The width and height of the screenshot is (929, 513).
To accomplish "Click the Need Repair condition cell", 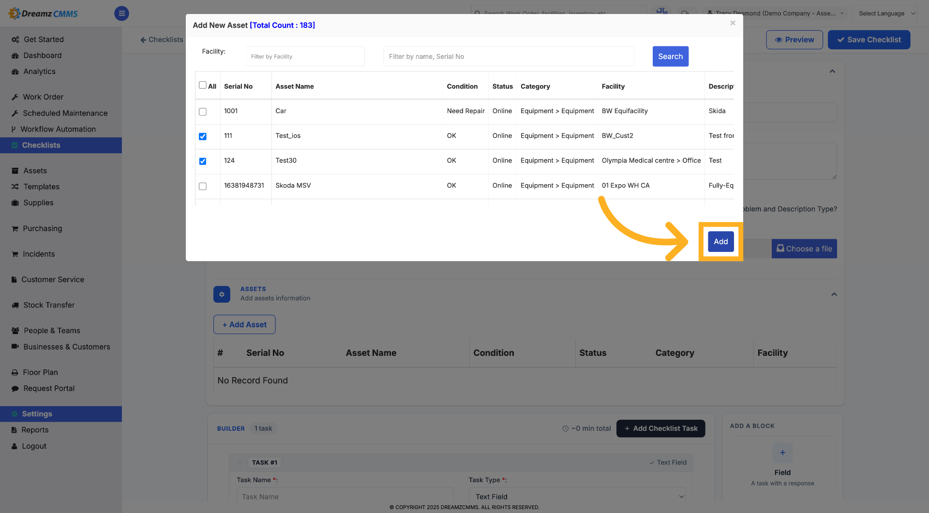I will (465, 111).
